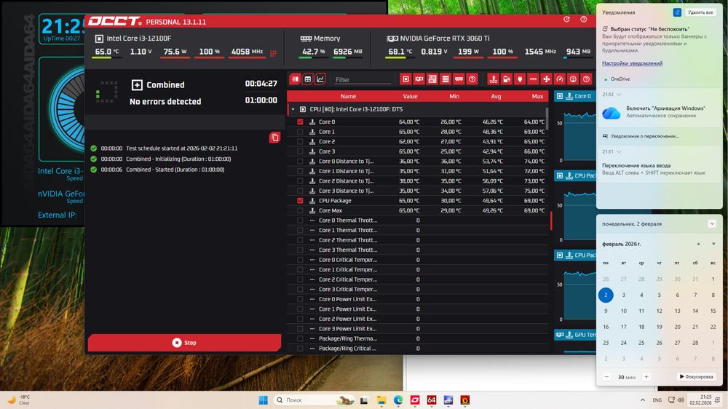Click the help icon in hardware filter group
Viewport: 728px width, 409px height.
pyautogui.click(x=472, y=79)
